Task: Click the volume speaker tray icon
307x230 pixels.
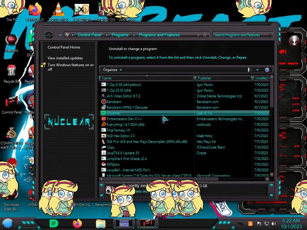Action: pyautogui.click(x=274, y=223)
